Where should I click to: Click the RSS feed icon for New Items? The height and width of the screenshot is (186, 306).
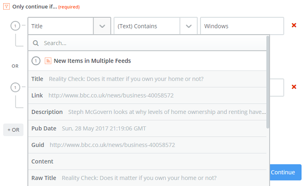tap(48, 61)
